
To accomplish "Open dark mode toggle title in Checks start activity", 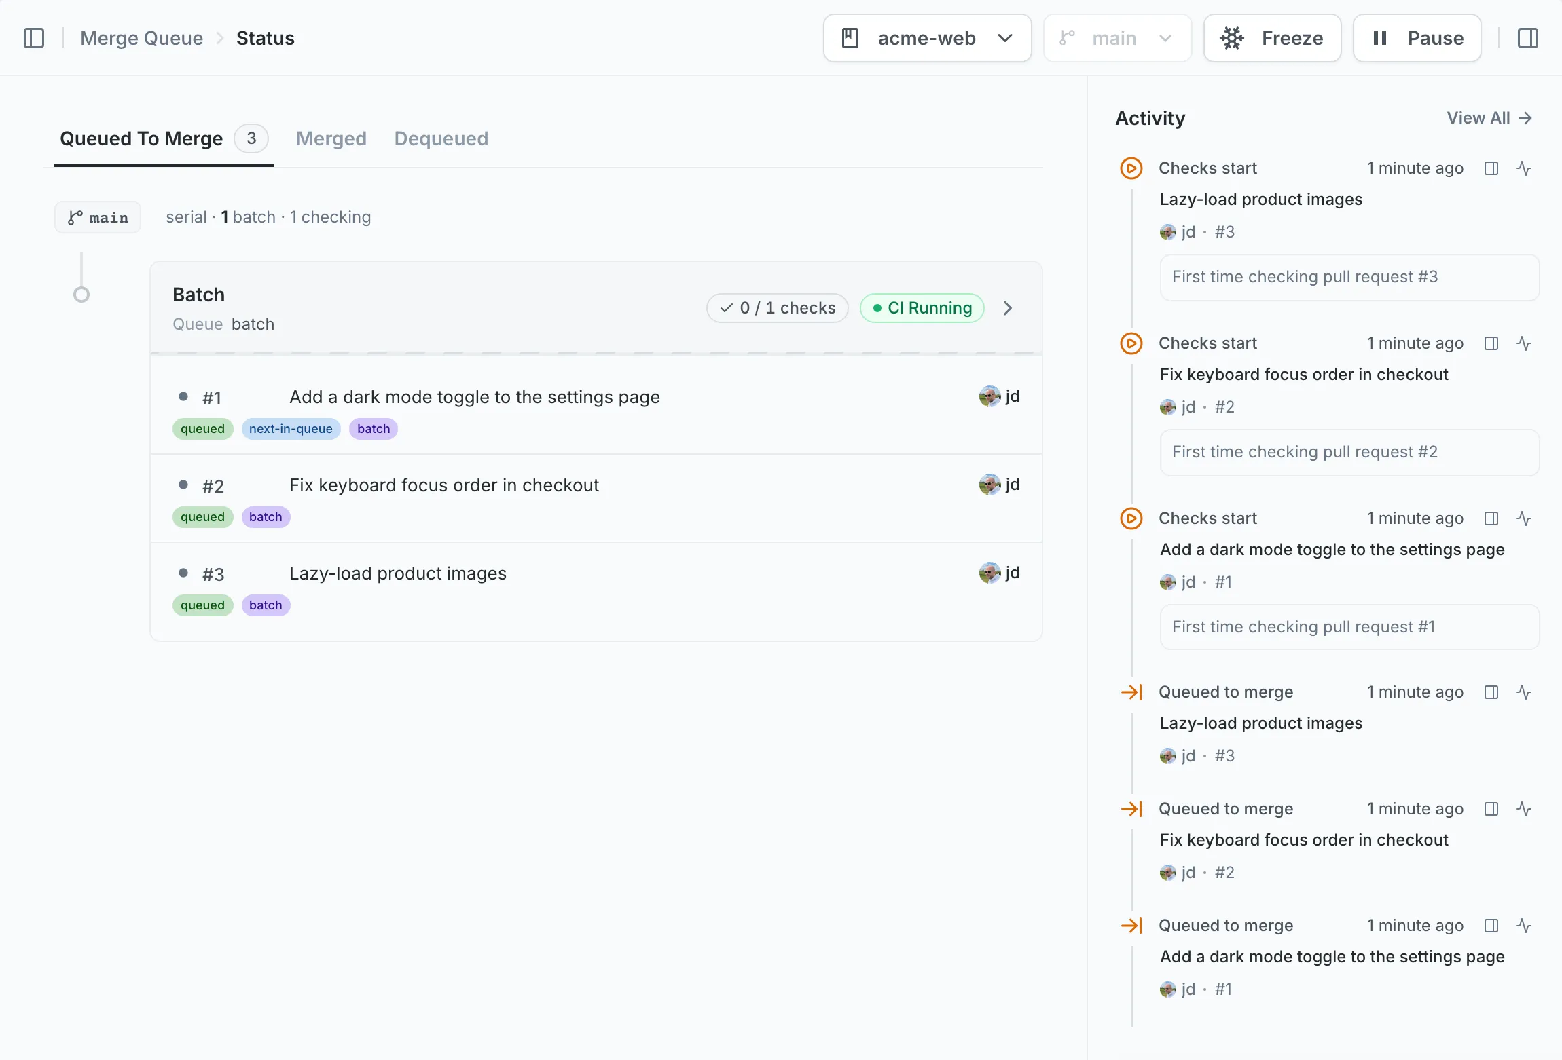I will coord(1332,550).
